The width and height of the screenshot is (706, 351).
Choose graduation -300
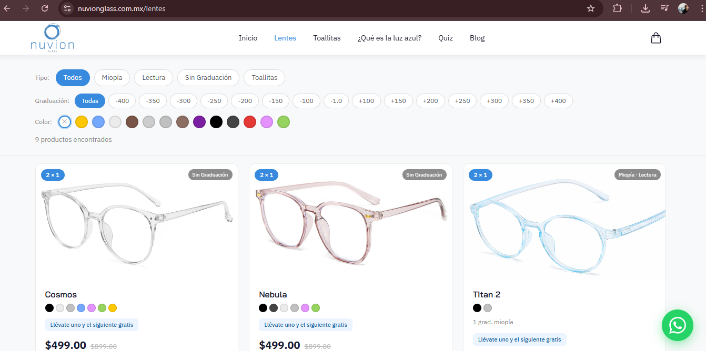184,101
